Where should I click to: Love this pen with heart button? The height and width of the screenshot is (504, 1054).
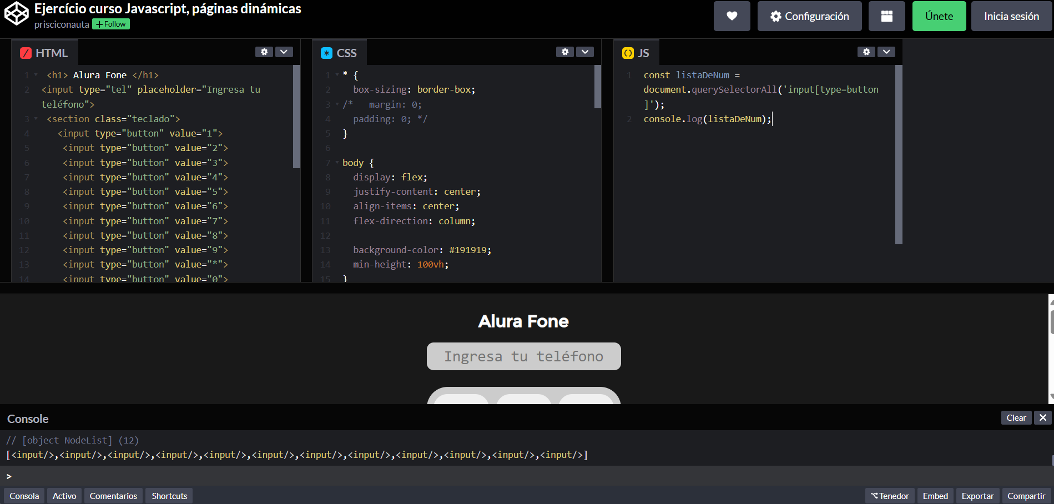[x=732, y=16]
